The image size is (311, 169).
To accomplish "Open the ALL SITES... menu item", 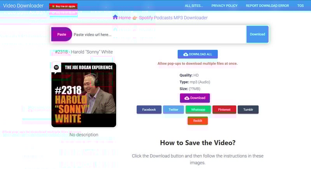I will [194, 6].
